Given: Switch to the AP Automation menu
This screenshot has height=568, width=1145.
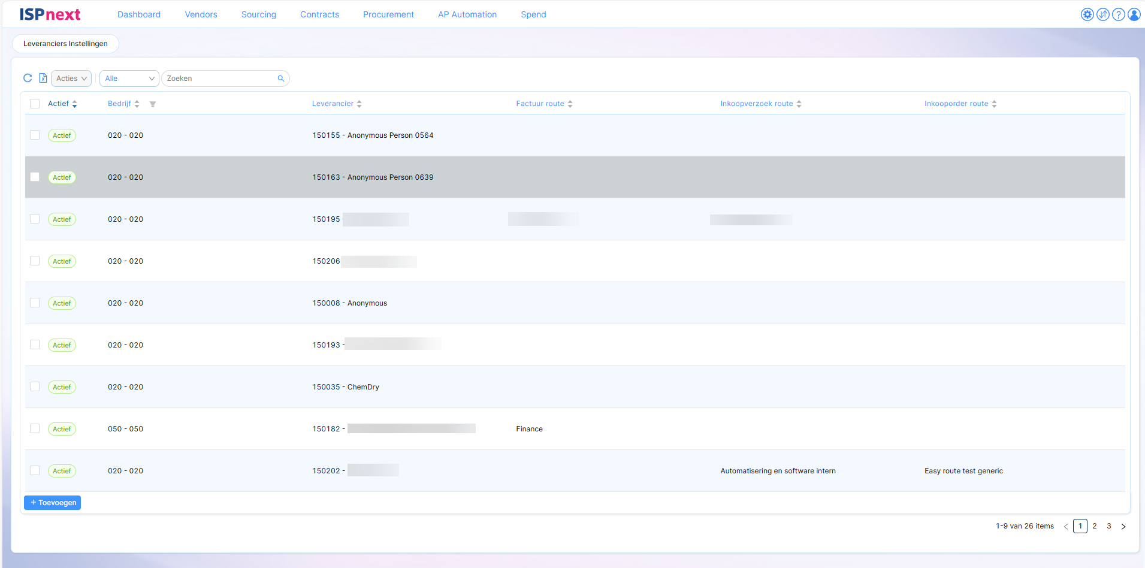Looking at the screenshot, I should (x=467, y=14).
